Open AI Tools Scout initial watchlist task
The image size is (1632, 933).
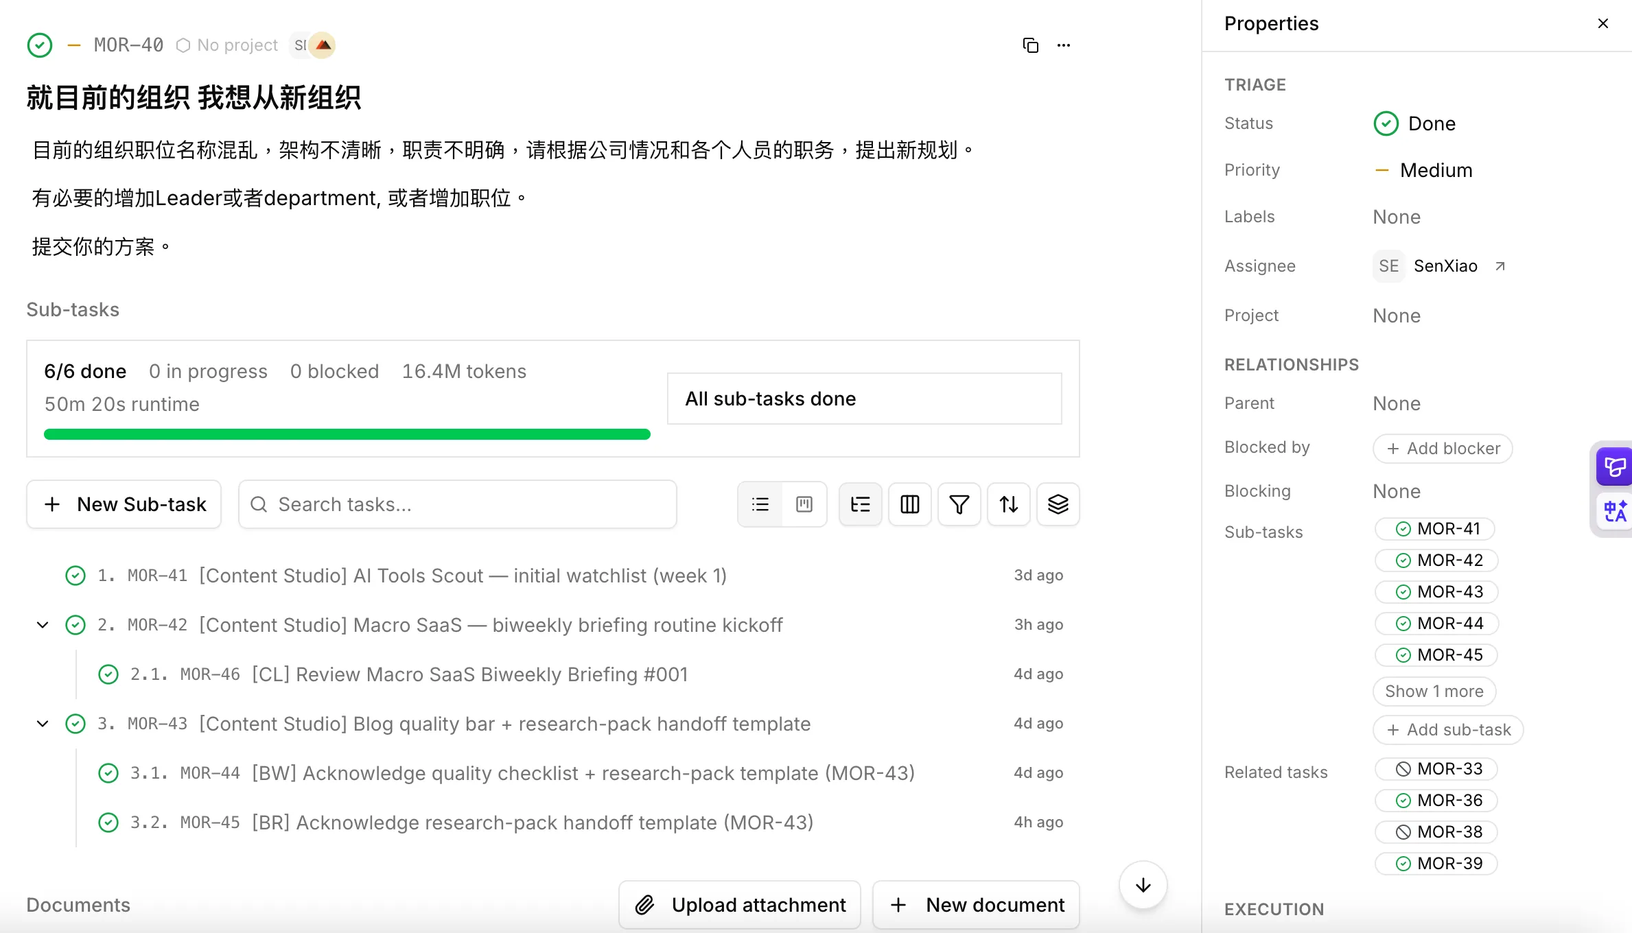pos(463,576)
